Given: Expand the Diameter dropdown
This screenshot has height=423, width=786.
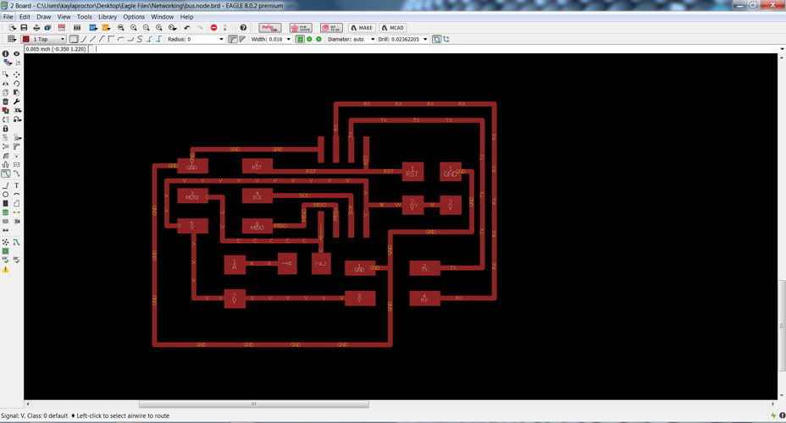Looking at the screenshot, I should [373, 39].
